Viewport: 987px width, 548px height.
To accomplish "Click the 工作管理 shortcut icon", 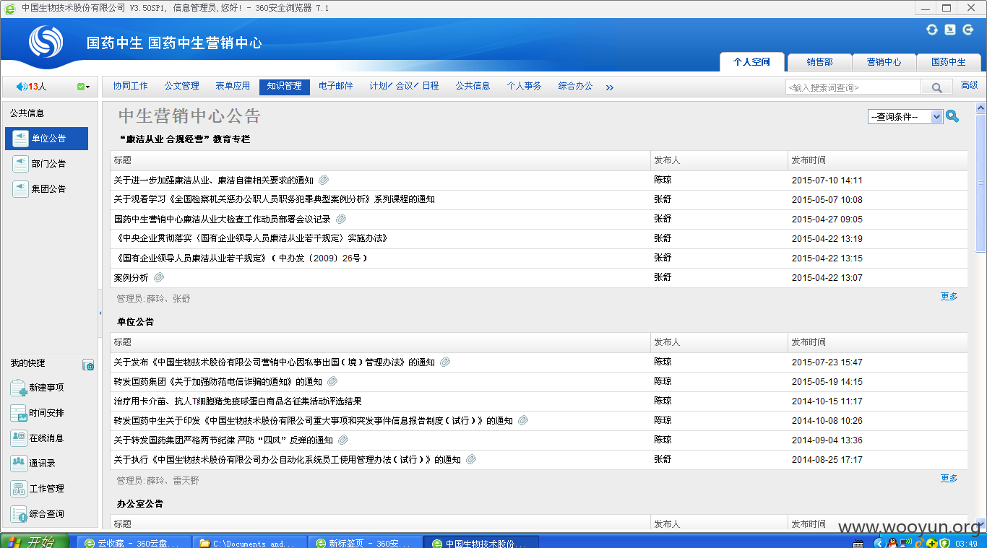I will (x=19, y=489).
